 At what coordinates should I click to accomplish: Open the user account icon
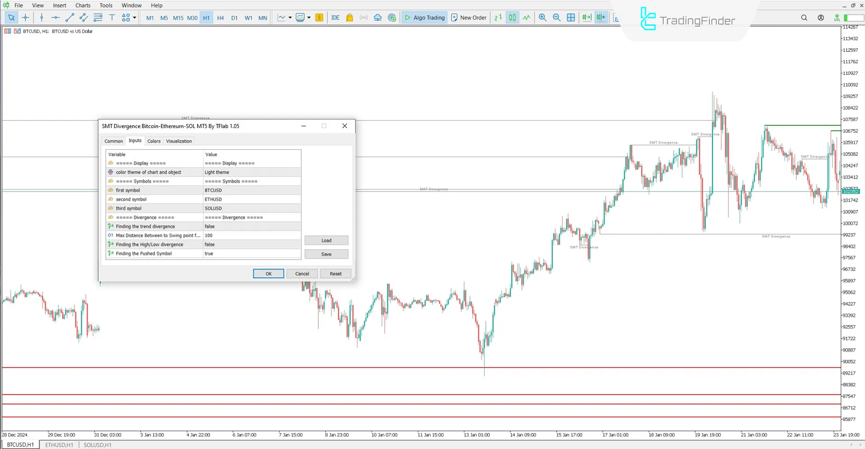(821, 18)
